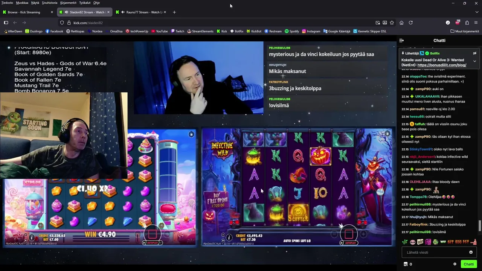Click username StinkyTown91 in chat
The image size is (482, 271).
[x=421, y=149]
